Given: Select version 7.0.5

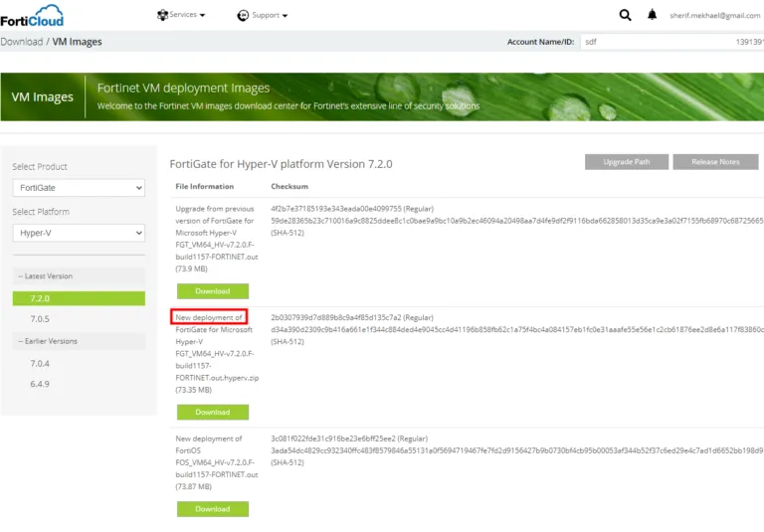Looking at the screenshot, I should (40, 319).
